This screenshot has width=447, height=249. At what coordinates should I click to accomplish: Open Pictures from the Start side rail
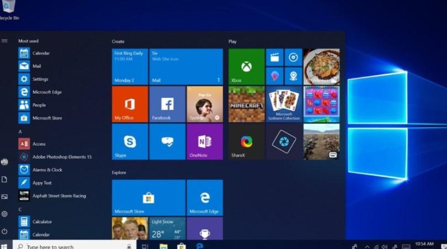tap(4, 197)
